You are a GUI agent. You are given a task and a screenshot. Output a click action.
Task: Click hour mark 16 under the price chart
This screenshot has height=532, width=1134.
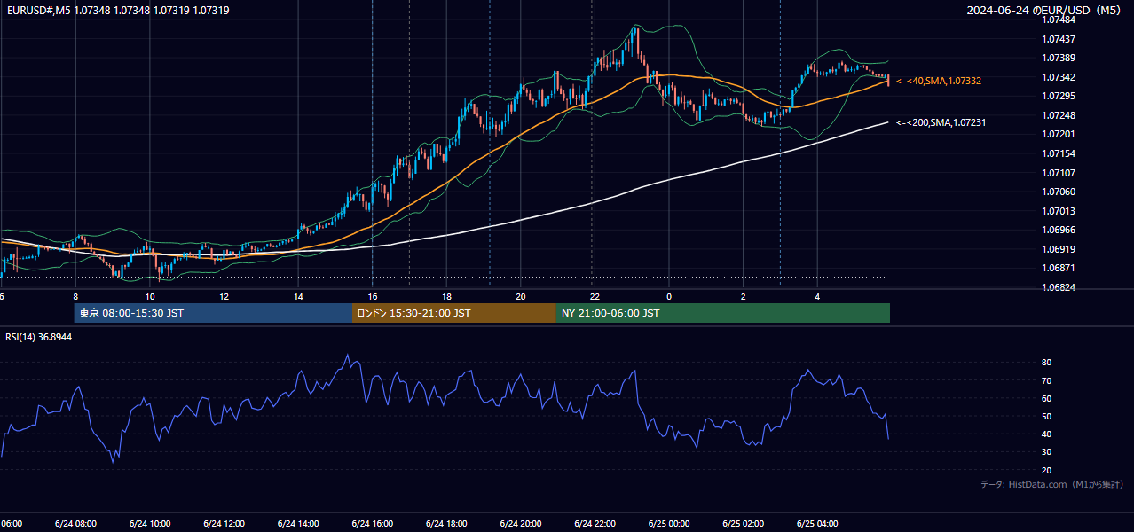pos(373,296)
